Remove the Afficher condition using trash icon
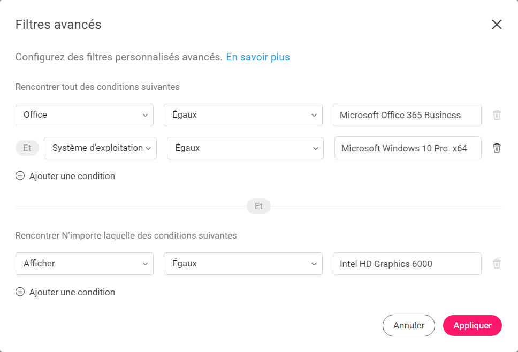This screenshot has width=518, height=352. point(497,264)
